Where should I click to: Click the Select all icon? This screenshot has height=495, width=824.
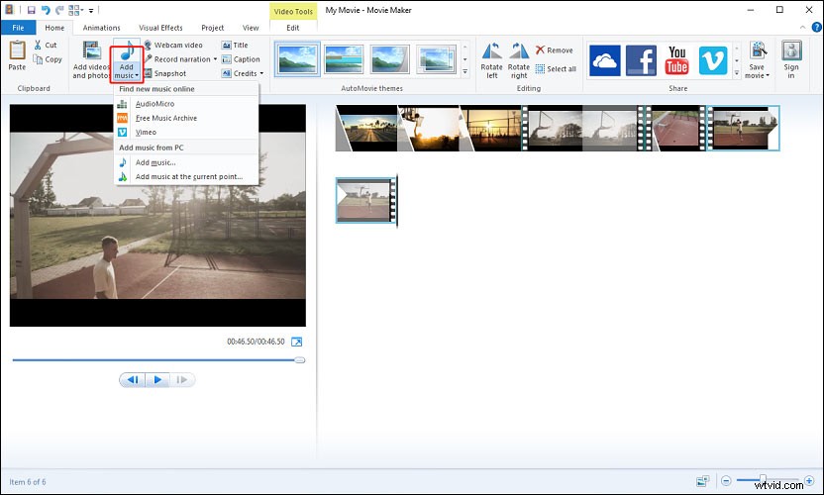(x=540, y=69)
